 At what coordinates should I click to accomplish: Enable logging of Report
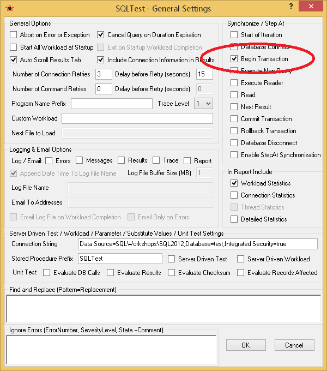tap(187, 161)
